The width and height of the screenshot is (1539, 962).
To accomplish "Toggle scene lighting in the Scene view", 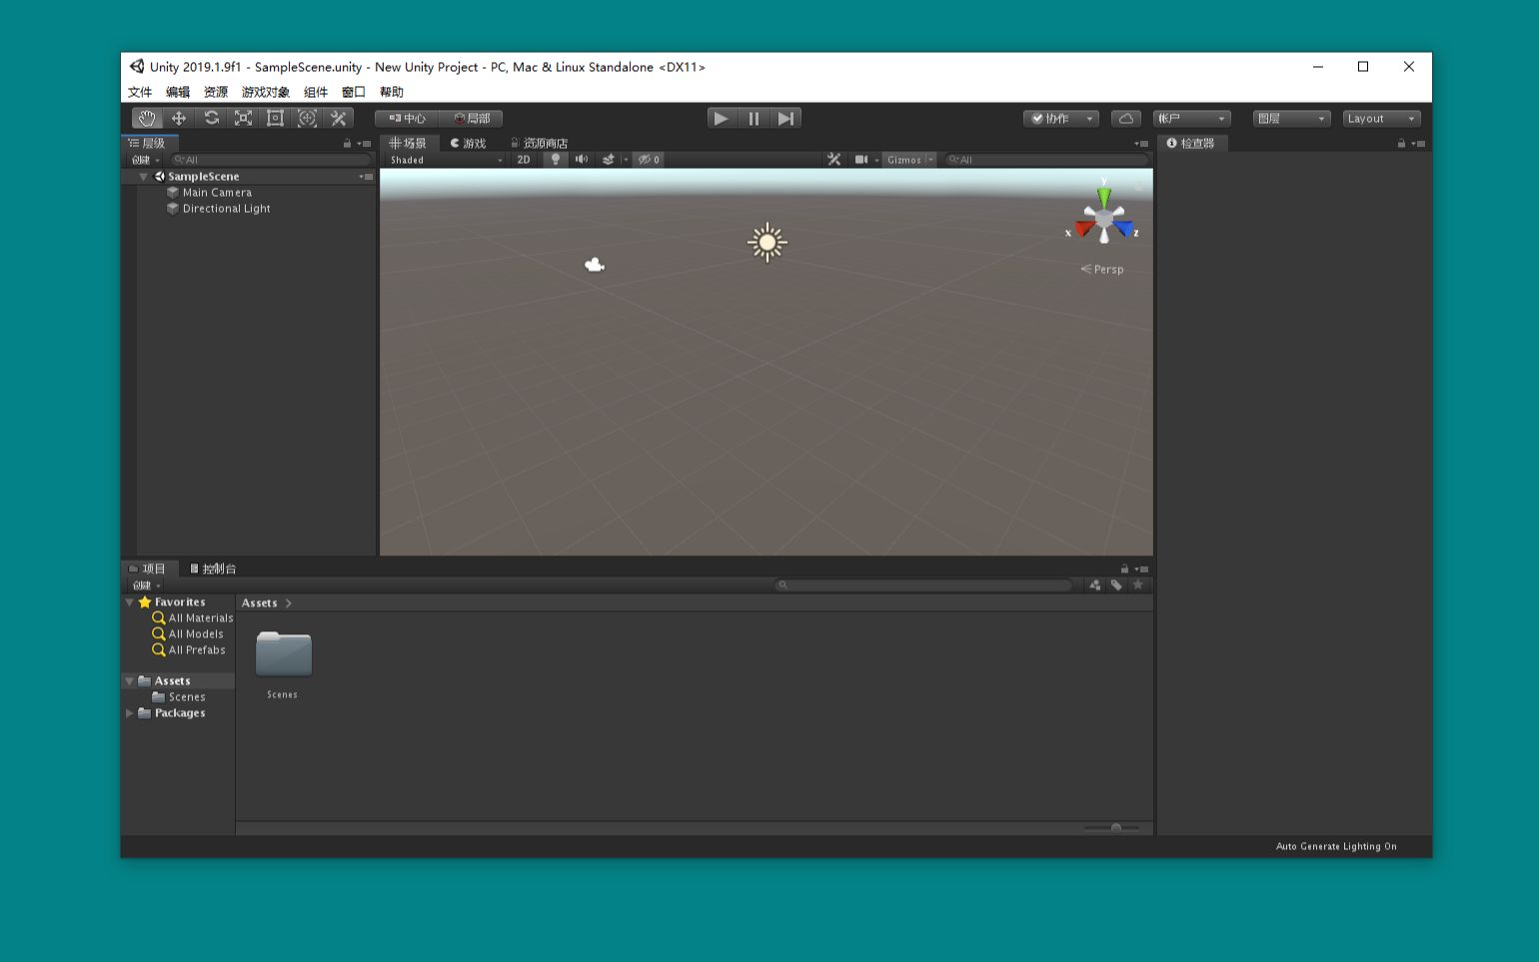I will pyautogui.click(x=556, y=160).
